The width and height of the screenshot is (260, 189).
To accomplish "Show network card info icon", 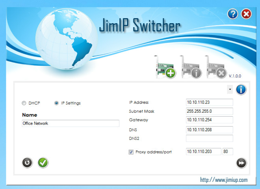I will pos(191,67).
